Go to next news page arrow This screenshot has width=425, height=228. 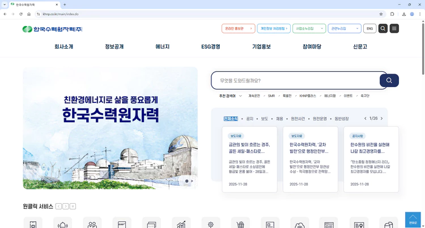(382, 119)
